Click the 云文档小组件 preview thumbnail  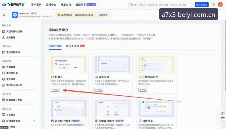tap(69, 108)
